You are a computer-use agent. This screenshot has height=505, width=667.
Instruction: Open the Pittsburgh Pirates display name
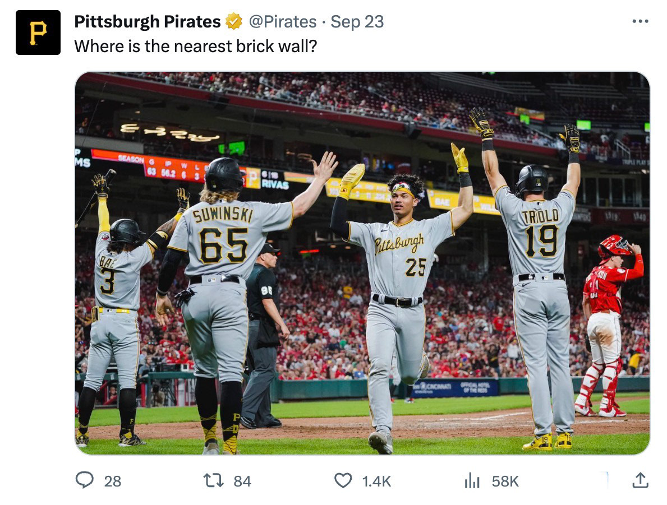[x=147, y=22]
